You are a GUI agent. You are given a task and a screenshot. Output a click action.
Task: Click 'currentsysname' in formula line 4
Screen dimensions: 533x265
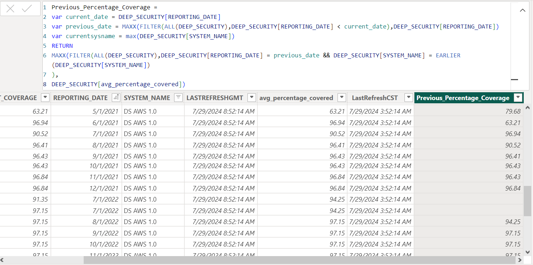[90, 36]
